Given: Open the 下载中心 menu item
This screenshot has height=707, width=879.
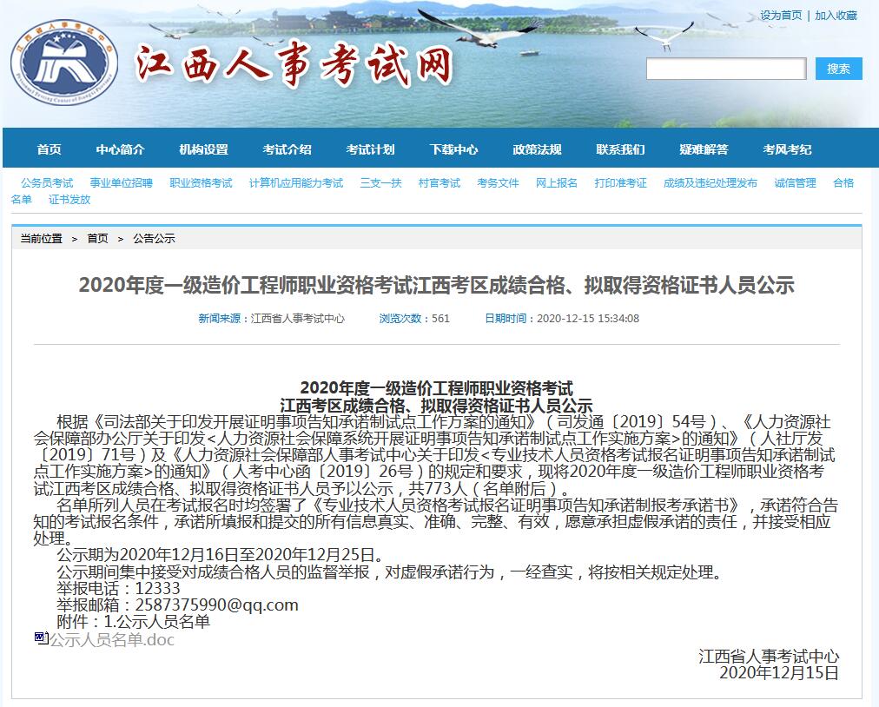Looking at the screenshot, I should pos(454,149).
